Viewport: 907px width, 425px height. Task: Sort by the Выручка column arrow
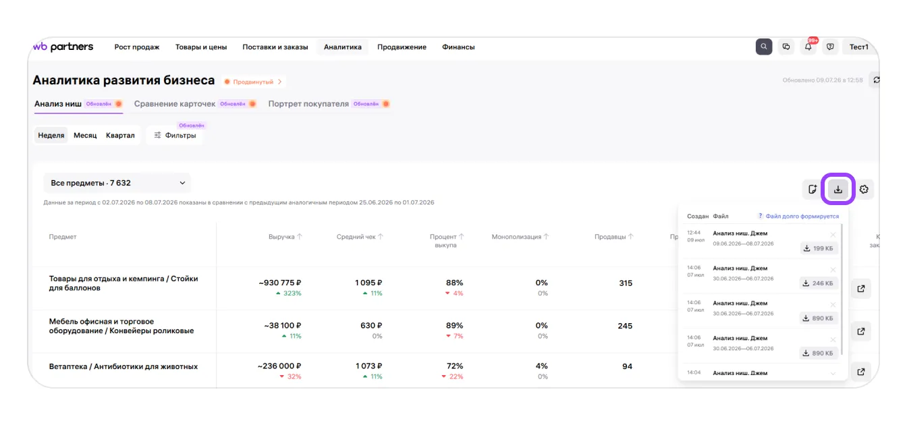[x=300, y=237]
